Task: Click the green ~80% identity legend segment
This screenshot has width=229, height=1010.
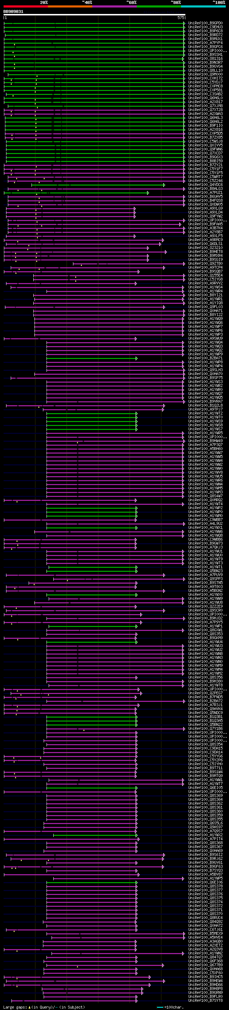Action: [159, 6]
